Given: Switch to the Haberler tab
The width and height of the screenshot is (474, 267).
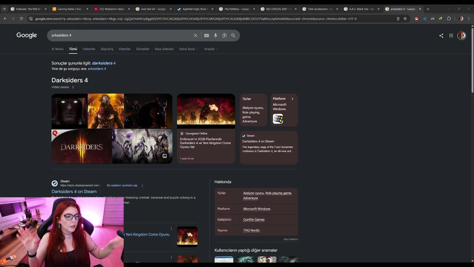Looking at the screenshot, I should 89,49.
